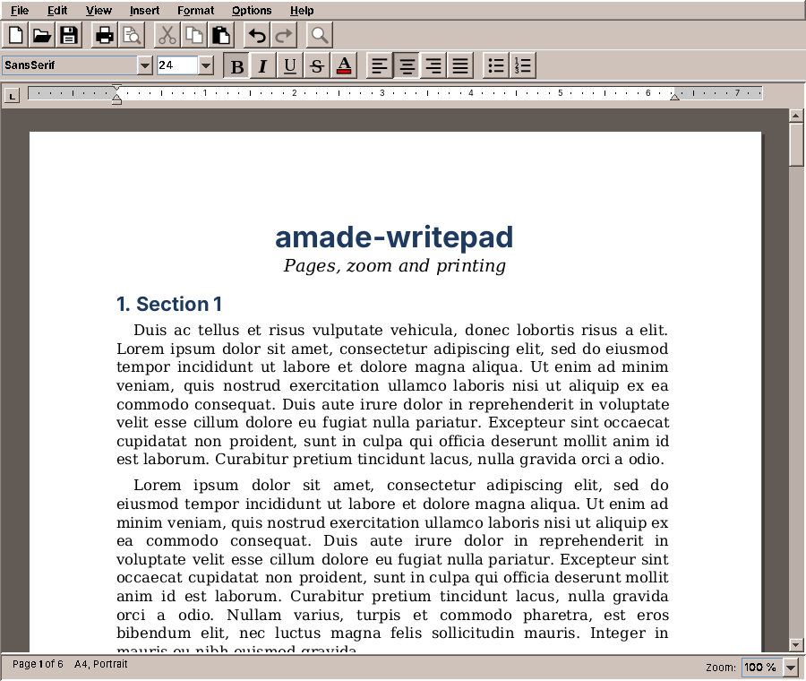Toggle strikethrough formatting

coord(317,65)
